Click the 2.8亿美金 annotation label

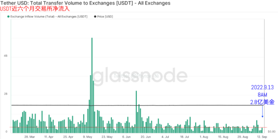tap(263, 102)
